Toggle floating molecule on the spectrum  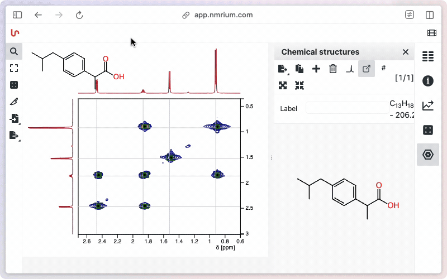367,69
